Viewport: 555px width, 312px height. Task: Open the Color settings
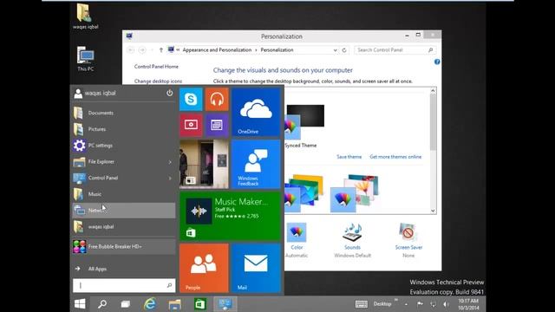297,241
